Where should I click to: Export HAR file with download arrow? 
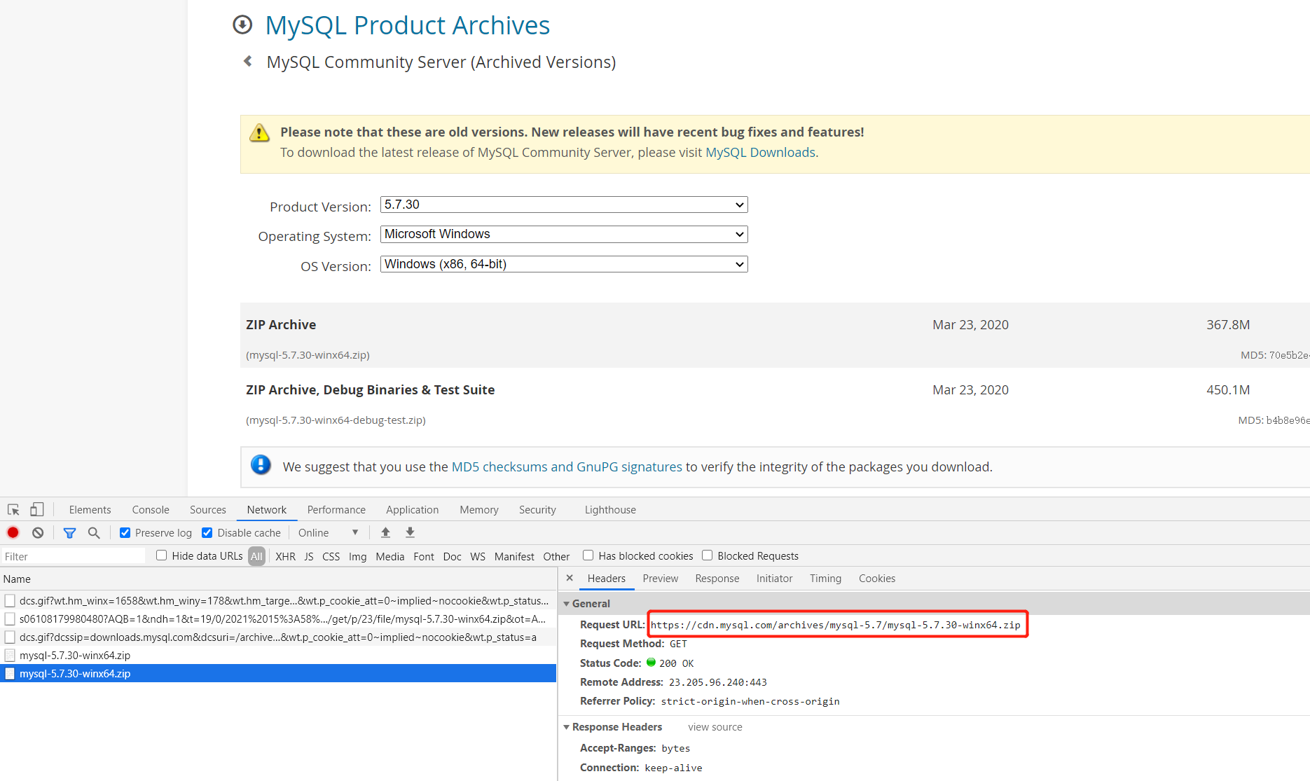411,532
